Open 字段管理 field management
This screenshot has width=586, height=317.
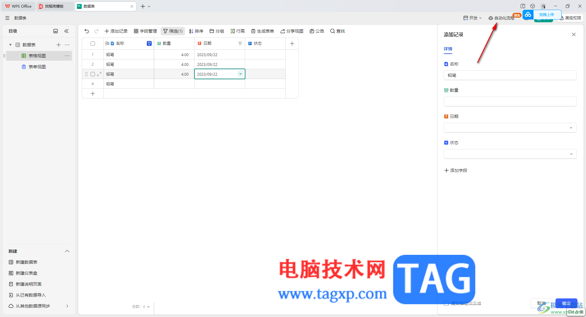pos(145,31)
